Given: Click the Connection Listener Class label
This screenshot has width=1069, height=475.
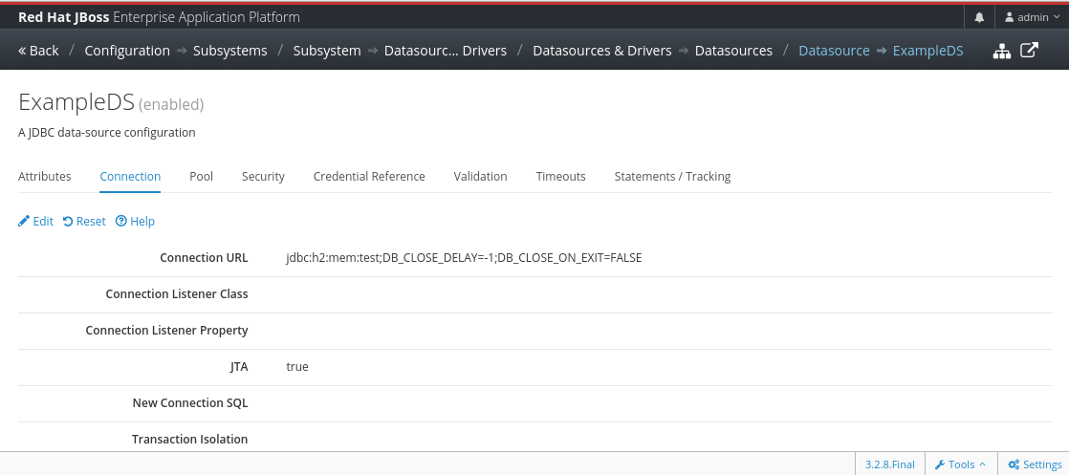Looking at the screenshot, I should [x=177, y=293].
